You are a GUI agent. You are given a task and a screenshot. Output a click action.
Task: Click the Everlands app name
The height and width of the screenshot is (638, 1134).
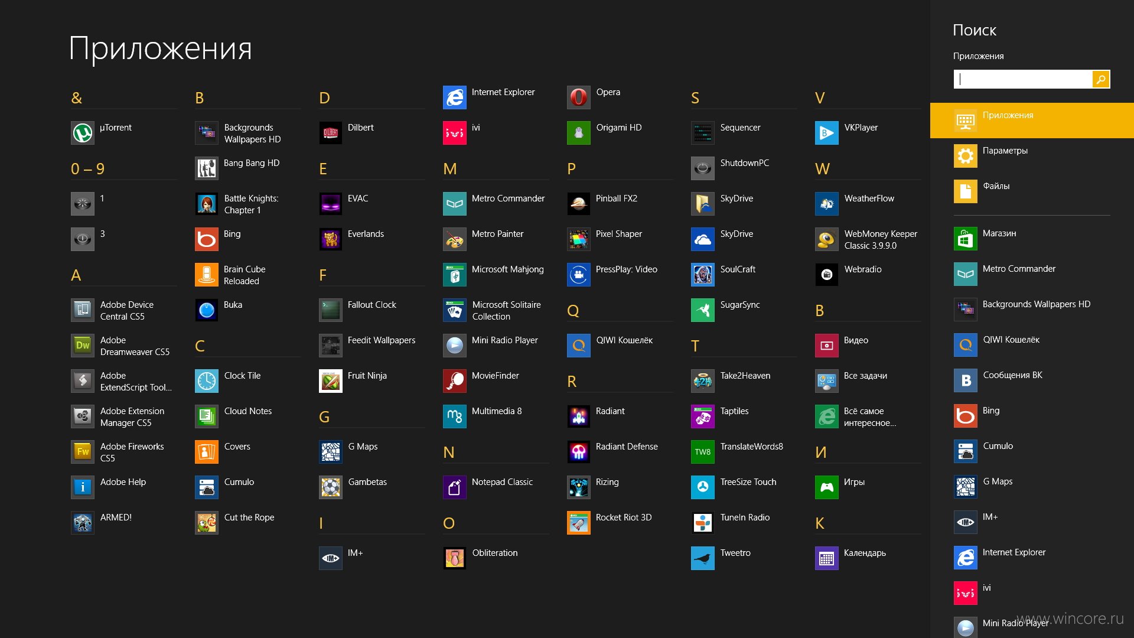pos(366,234)
